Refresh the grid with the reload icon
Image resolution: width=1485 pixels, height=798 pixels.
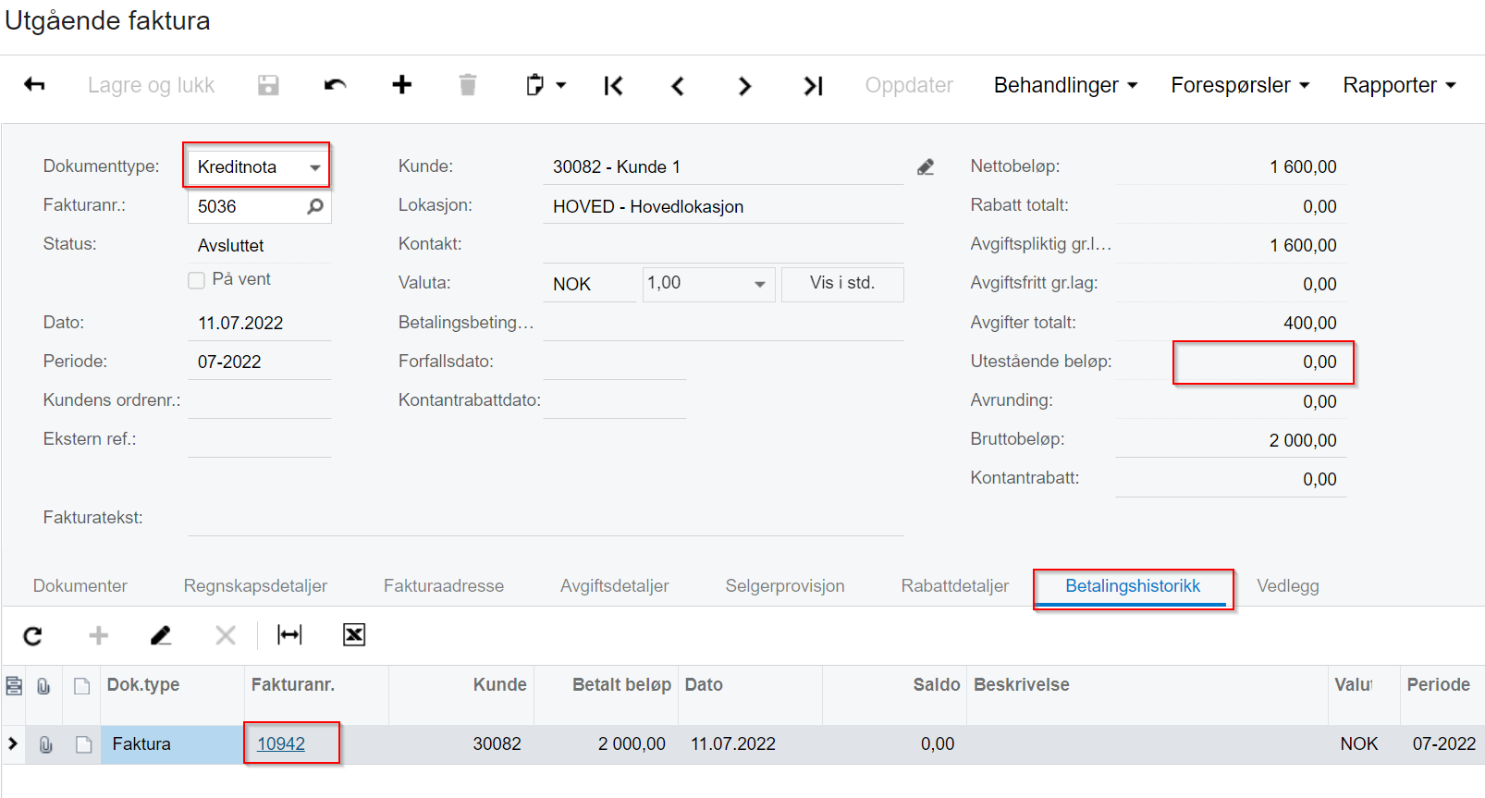33,635
